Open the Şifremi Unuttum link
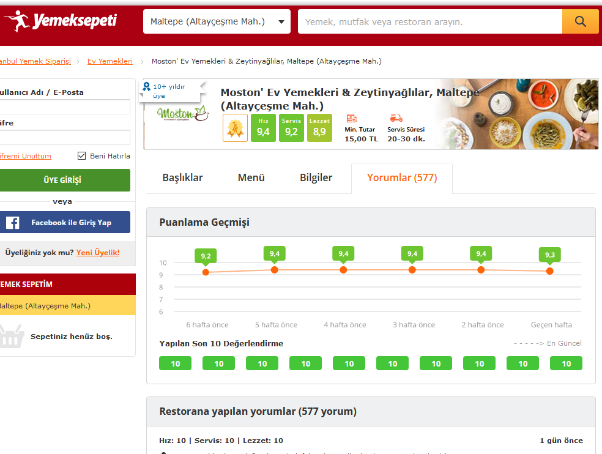The width and height of the screenshot is (602, 454). 25,156
